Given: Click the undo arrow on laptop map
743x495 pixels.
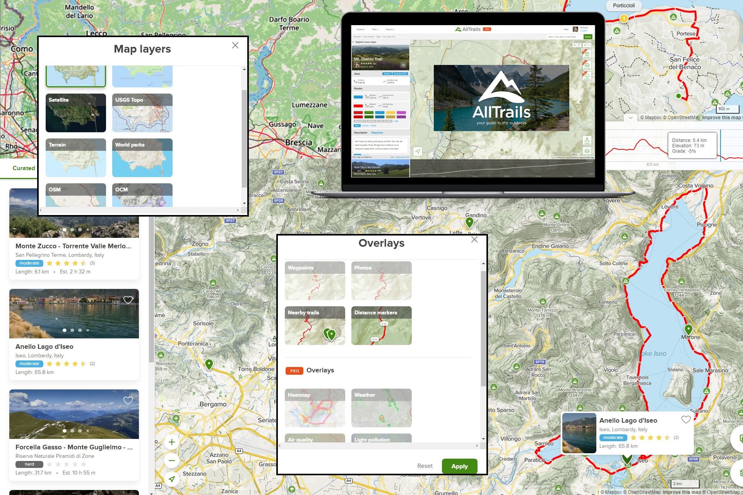Looking at the screenshot, I should pyautogui.click(x=575, y=45).
